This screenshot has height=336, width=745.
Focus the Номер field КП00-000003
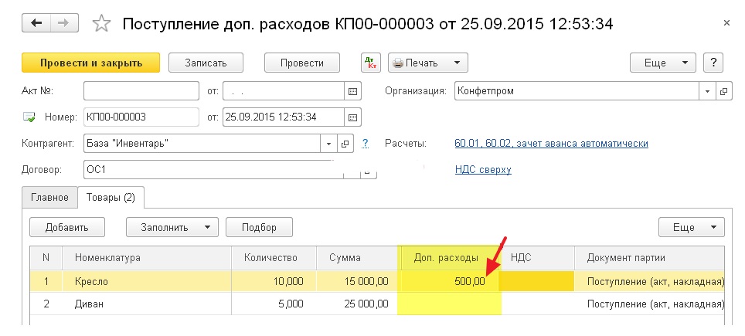click(141, 117)
